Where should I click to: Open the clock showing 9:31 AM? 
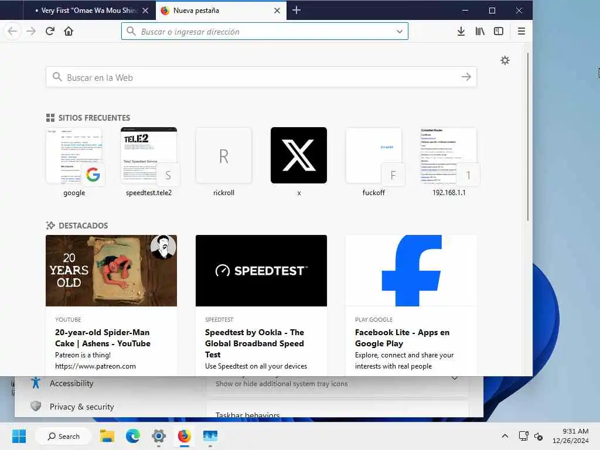[570, 436]
